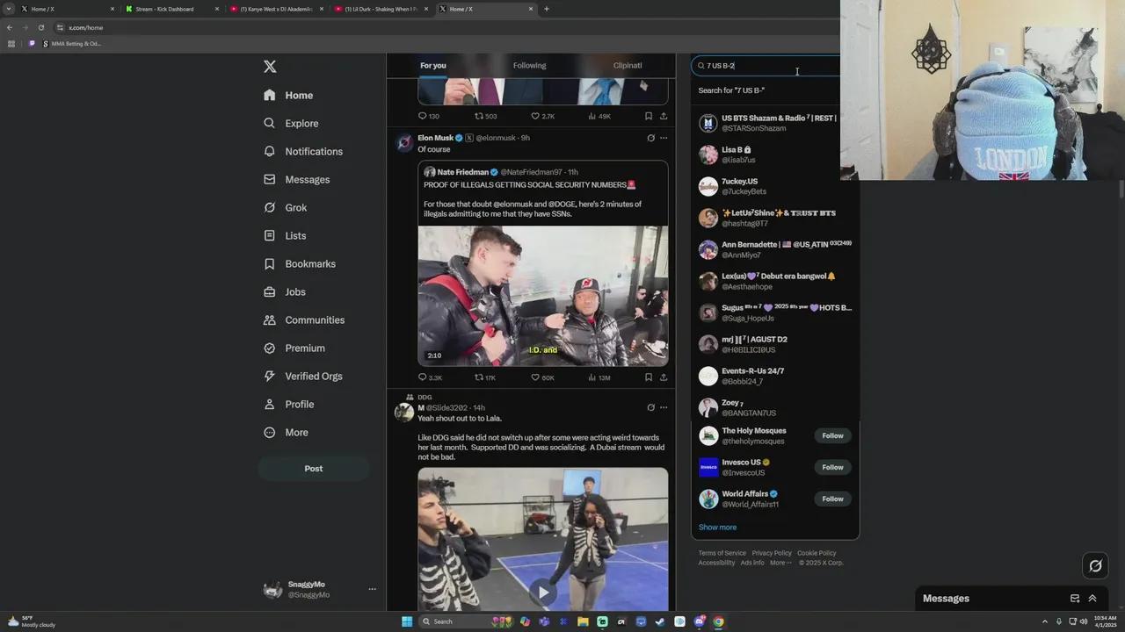
Task: Compose new message in Messages drawer
Action: [1075, 599]
